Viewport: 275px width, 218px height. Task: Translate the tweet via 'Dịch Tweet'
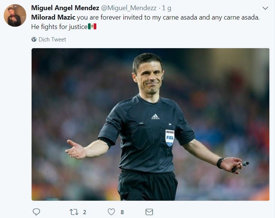(x=52, y=40)
